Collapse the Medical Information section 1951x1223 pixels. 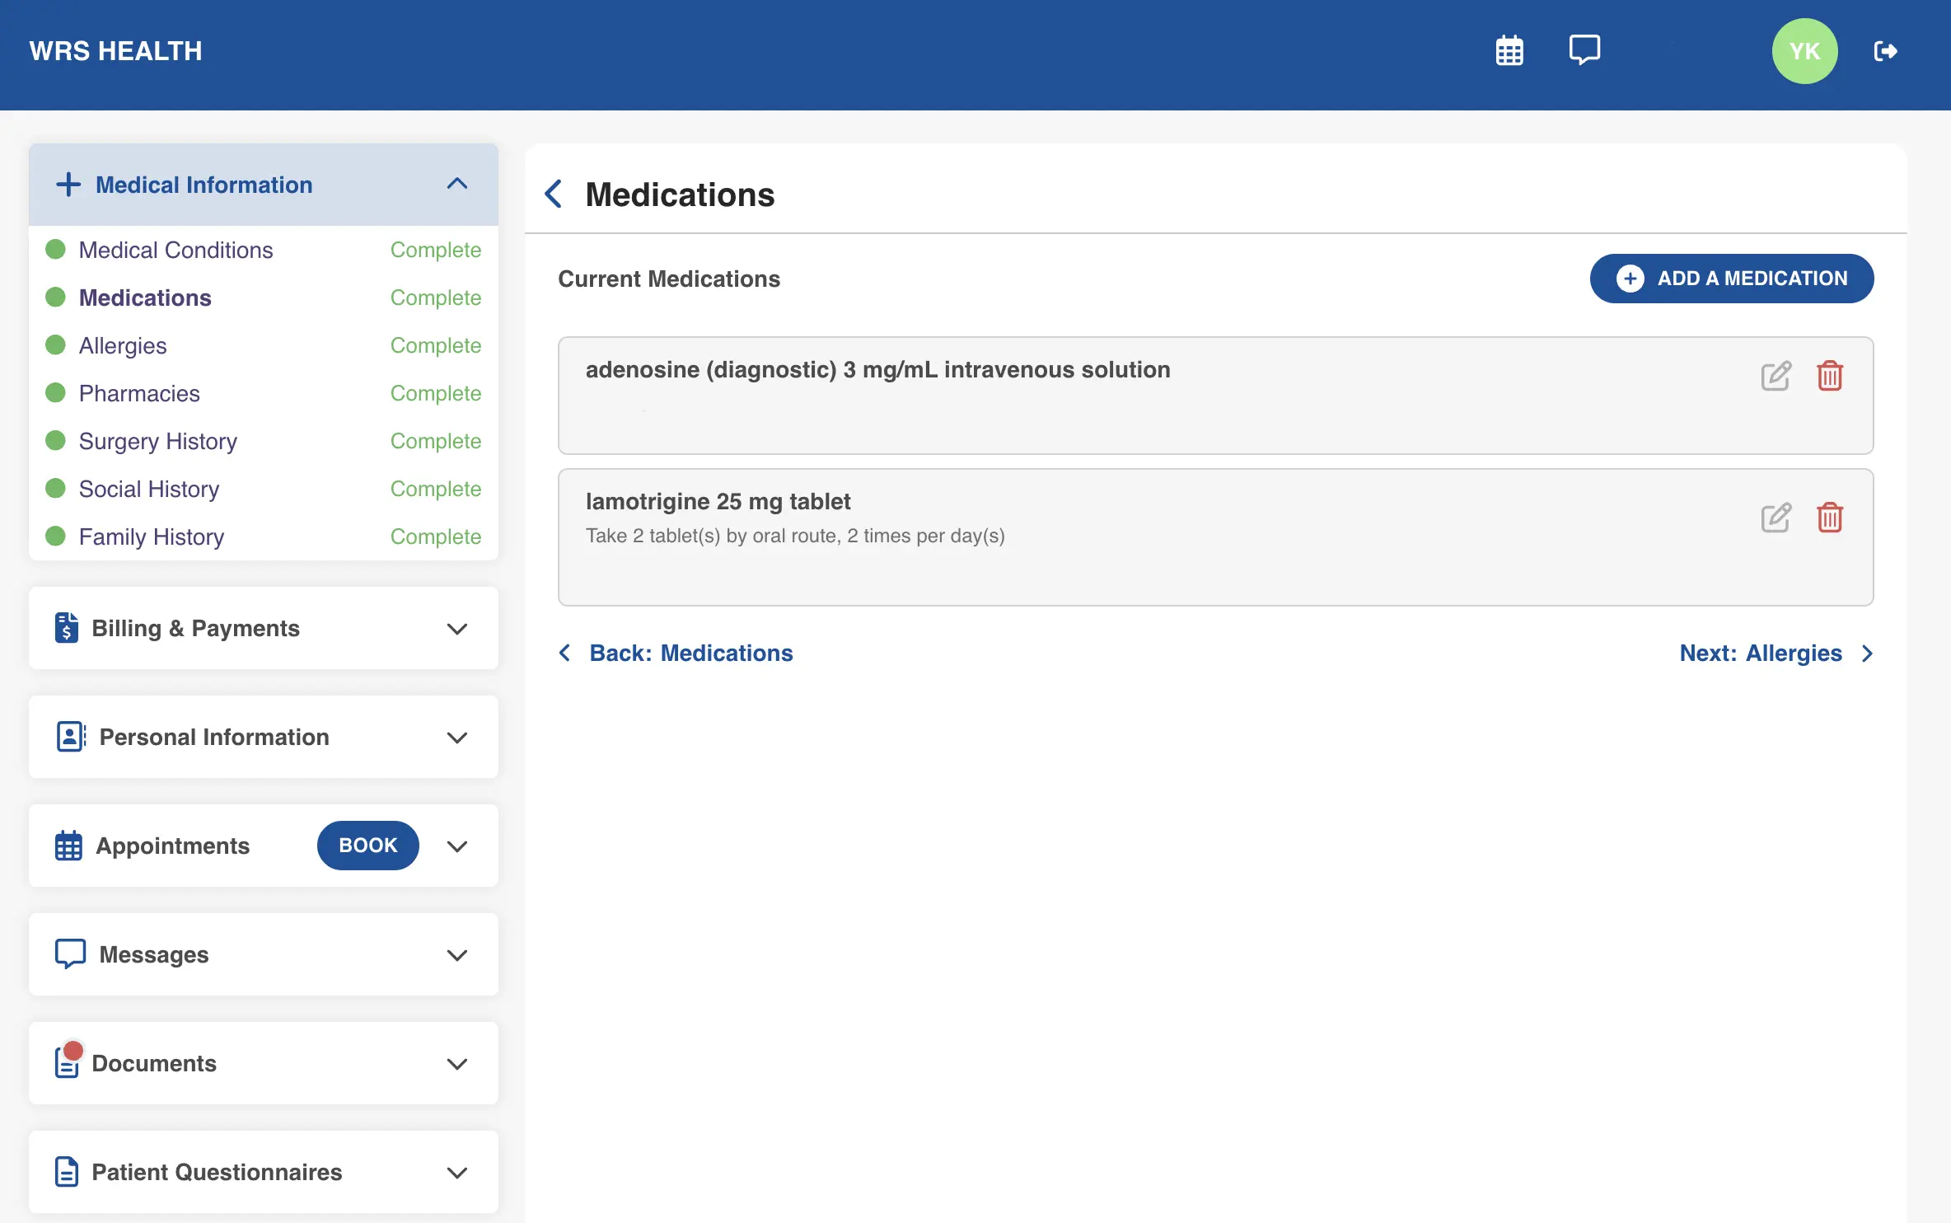[457, 184]
